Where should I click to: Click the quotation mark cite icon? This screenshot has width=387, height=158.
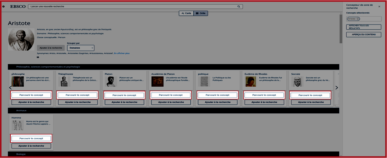(38, 57)
